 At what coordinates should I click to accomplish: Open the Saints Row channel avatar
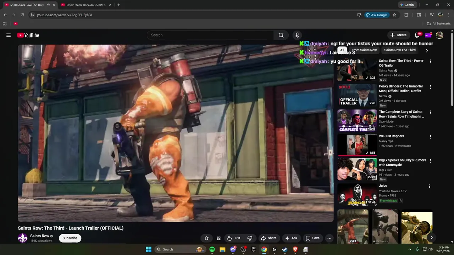click(23, 238)
